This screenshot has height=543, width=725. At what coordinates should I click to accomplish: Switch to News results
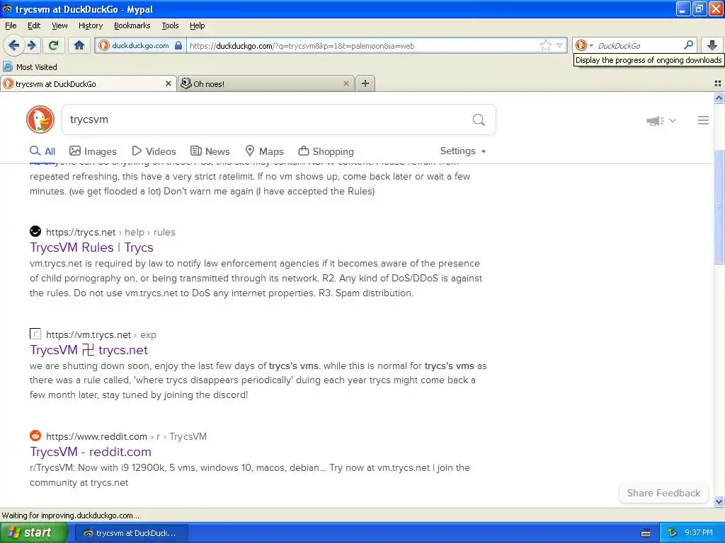[x=210, y=151]
